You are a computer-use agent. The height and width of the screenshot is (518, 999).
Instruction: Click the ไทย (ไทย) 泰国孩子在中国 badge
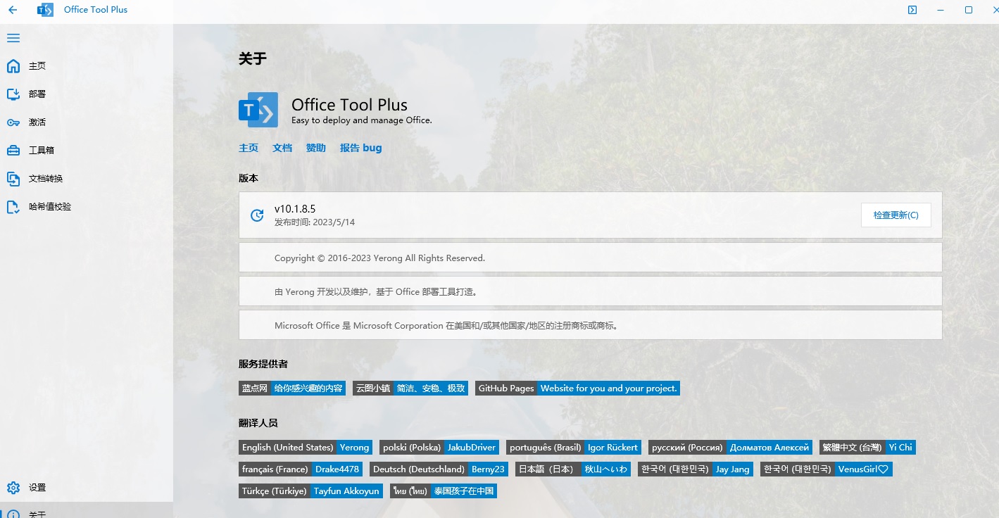444,491
